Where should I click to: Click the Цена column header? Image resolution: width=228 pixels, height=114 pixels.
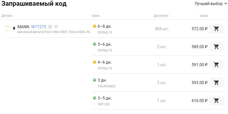203,16
